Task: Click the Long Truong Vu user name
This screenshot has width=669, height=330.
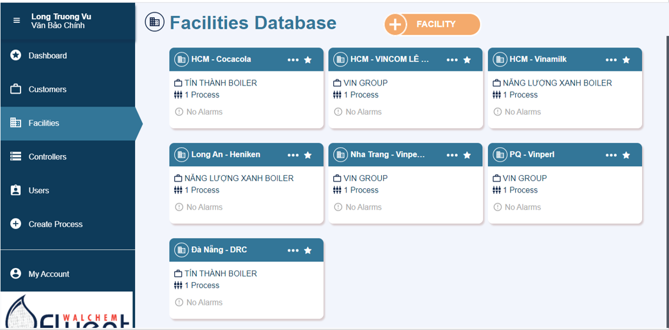Action: tap(61, 16)
